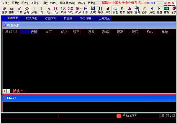
Task: Click the 下单 place order icon
Action: (x=19, y=10)
